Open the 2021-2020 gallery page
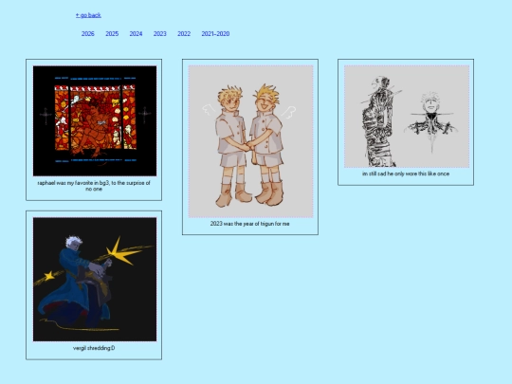Viewport: 512px width, 384px height. [x=215, y=33]
